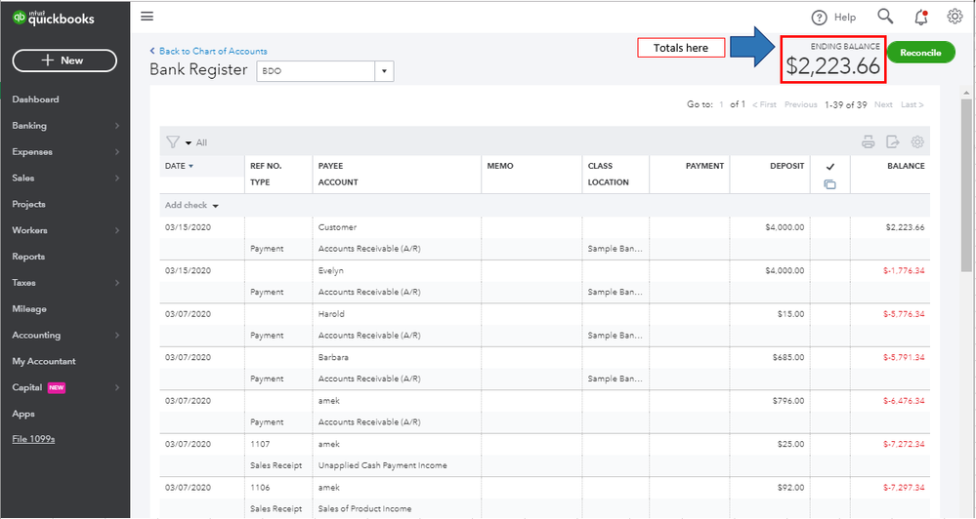Viewport: 976px width, 519px height.
Task: Open the BDO account dropdown
Action: 385,71
